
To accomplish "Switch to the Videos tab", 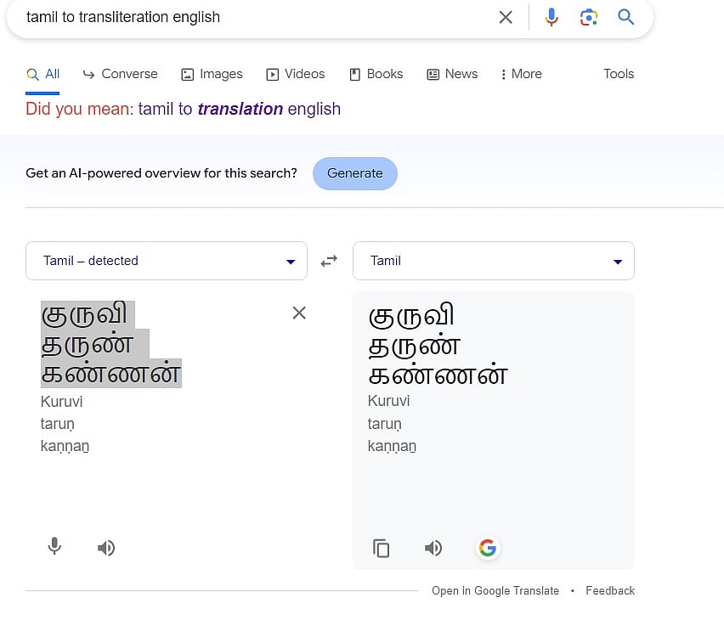I will click(296, 74).
